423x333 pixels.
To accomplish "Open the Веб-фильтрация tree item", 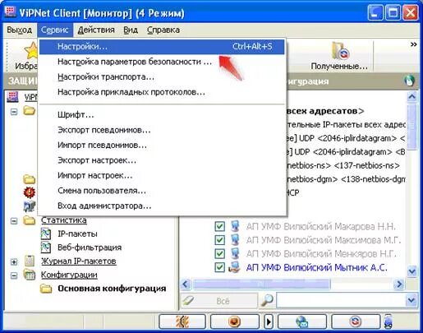I will tap(90, 247).
